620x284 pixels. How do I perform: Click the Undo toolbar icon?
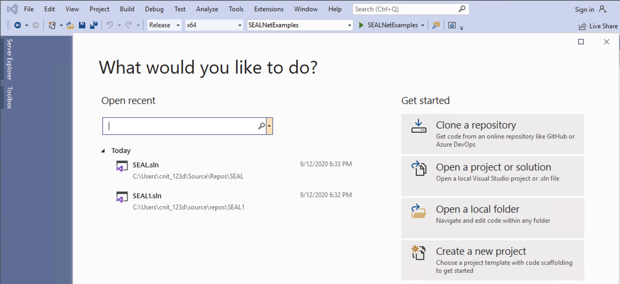pos(110,25)
